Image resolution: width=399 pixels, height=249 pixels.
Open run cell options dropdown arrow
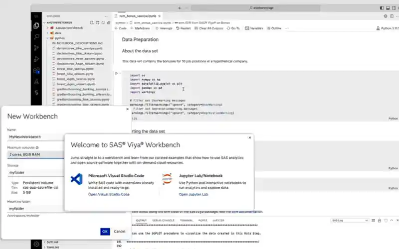(x=120, y=73)
